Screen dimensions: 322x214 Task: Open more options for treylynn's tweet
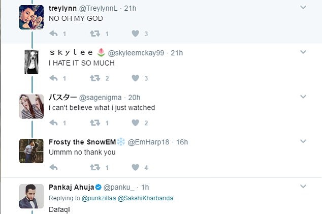303,8
